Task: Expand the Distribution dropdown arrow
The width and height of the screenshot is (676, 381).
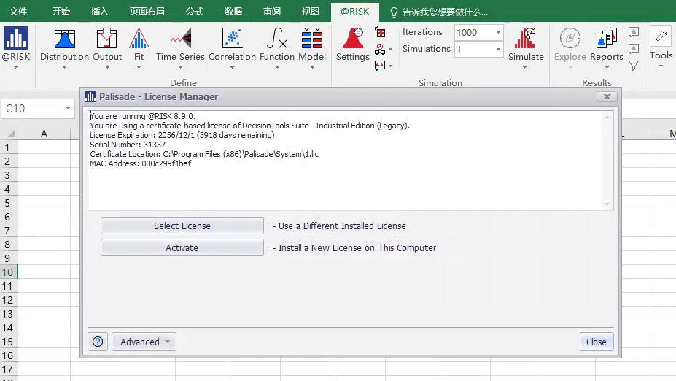Action: 64,68
